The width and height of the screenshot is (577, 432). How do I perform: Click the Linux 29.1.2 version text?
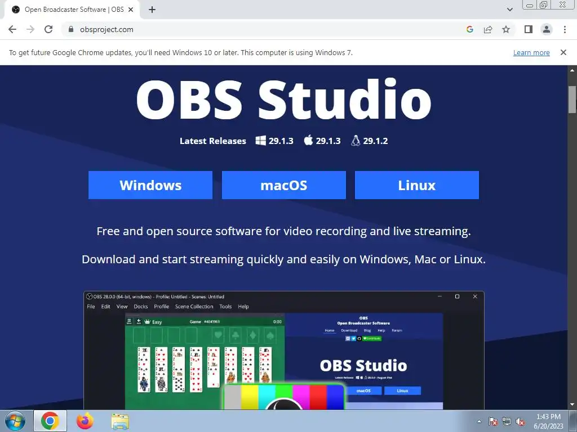tap(375, 141)
